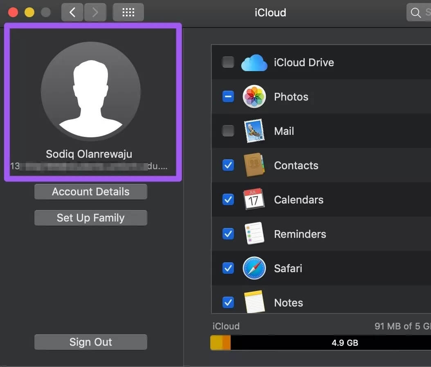This screenshot has width=431, height=367.
Task: Click the iCloud Drive label
Action: point(304,63)
